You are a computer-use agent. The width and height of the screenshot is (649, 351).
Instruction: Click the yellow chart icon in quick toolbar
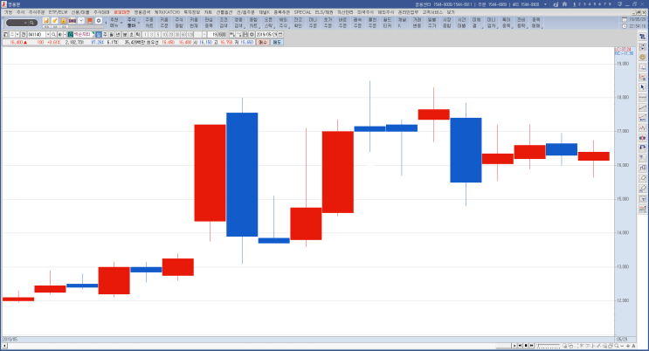point(46,21)
